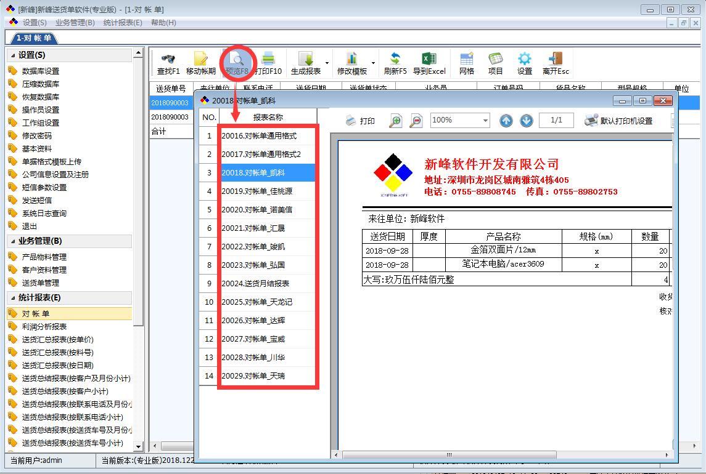The image size is (706, 474).
Task: Open the 统计报表(E) menu
Action: tap(123, 23)
